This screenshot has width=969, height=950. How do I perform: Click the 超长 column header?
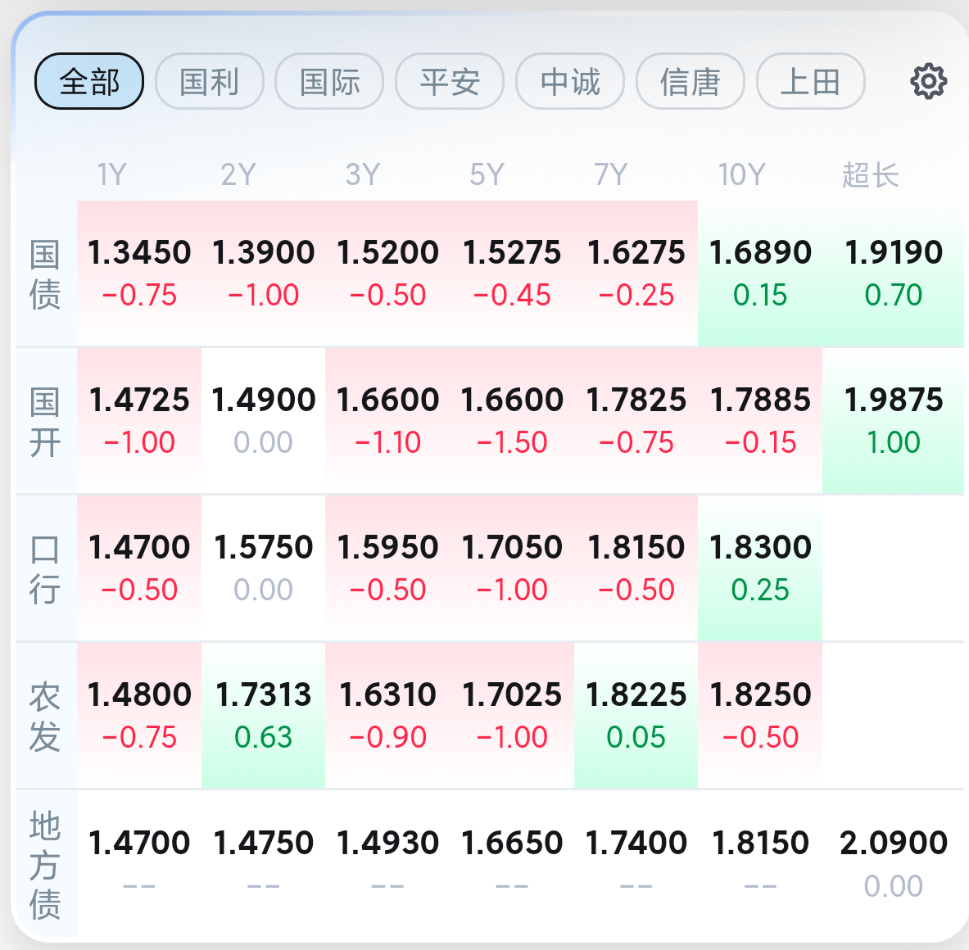pyautogui.click(x=870, y=174)
